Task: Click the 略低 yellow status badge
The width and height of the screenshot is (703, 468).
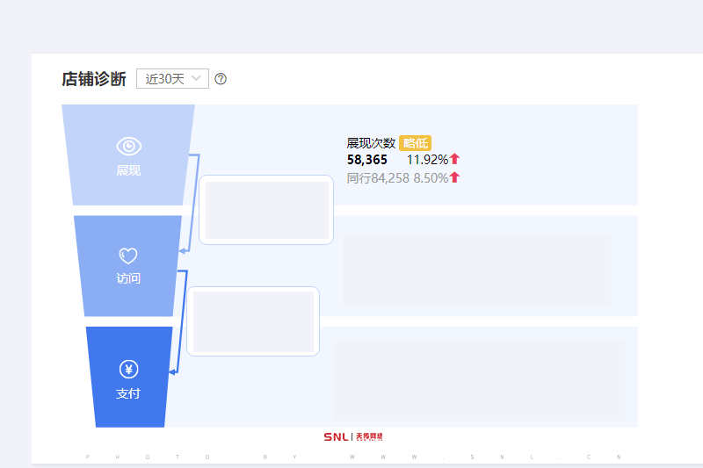Action: [x=415, y=143]
